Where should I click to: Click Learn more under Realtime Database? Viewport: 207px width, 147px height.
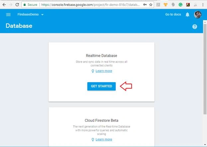(104, 71)
